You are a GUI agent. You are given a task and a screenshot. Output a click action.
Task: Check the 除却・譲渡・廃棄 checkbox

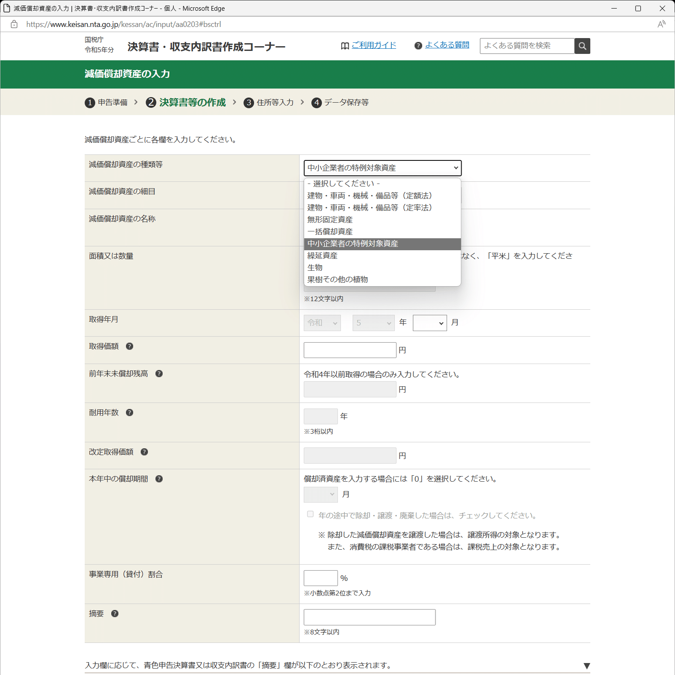coord(310,514)
